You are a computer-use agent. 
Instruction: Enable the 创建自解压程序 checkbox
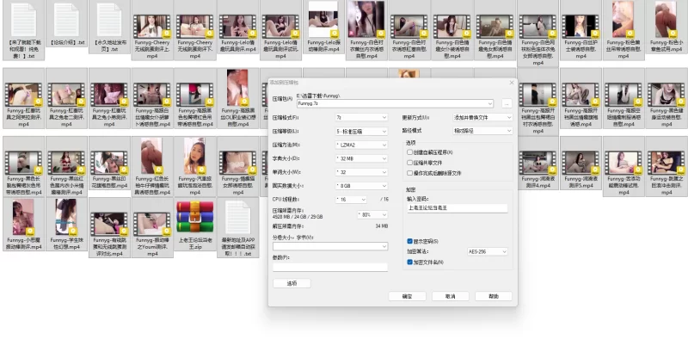pos(409,151)
